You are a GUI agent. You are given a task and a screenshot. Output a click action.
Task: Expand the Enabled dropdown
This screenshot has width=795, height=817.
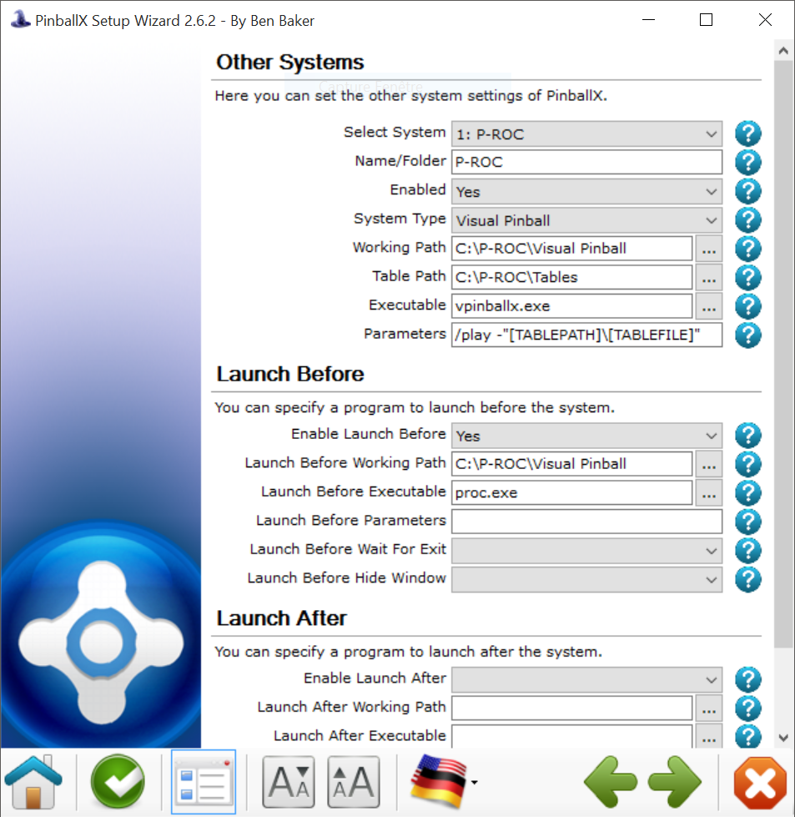[x=586, y=191]
